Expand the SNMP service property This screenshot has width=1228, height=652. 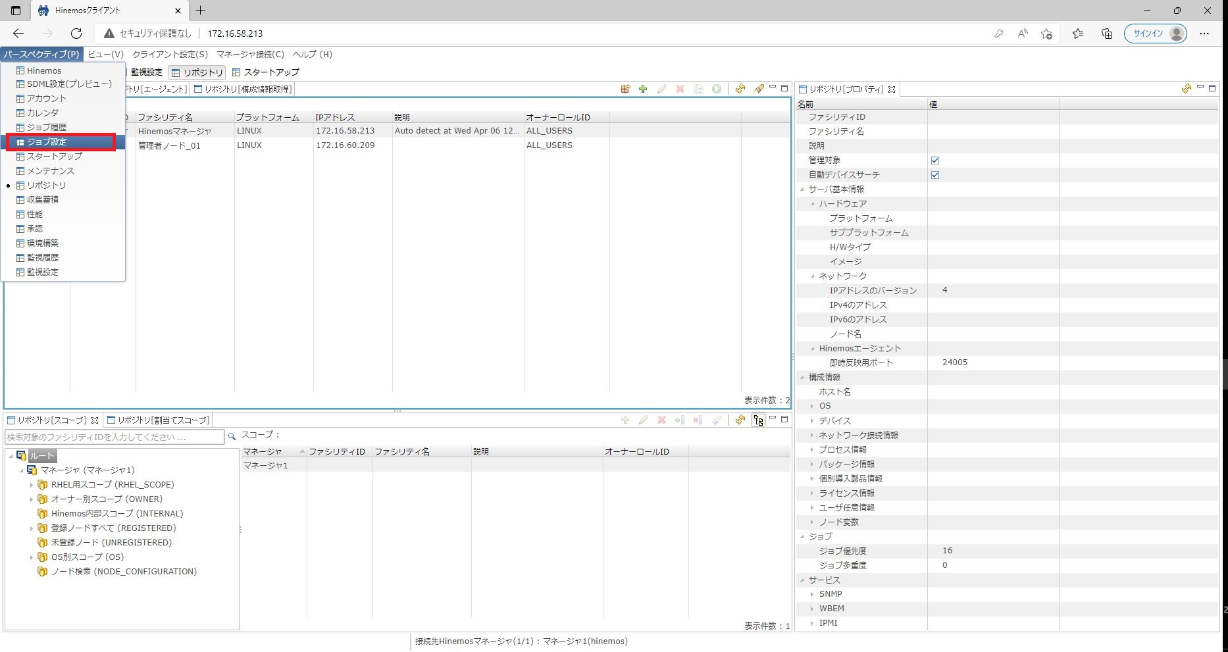(812, 594)
